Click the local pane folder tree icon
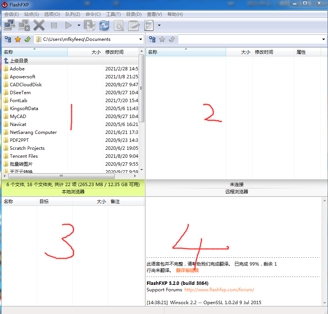The height and width of the screenshot is (314, 328). [8, 39]
